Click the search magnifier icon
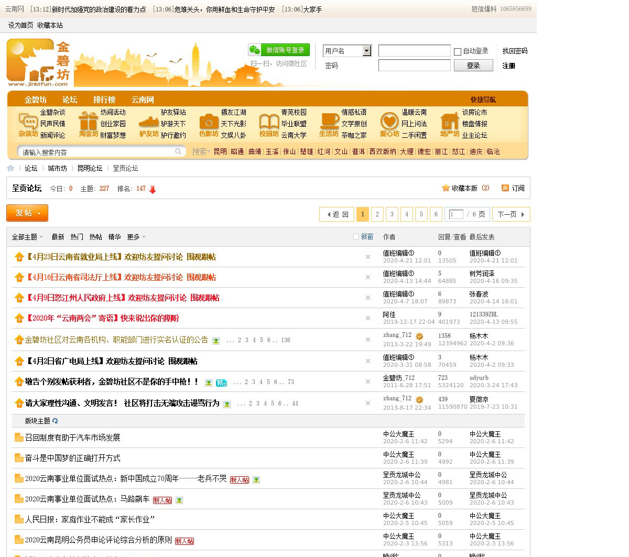This screenshot has width=629, height=557. point(179,152)
